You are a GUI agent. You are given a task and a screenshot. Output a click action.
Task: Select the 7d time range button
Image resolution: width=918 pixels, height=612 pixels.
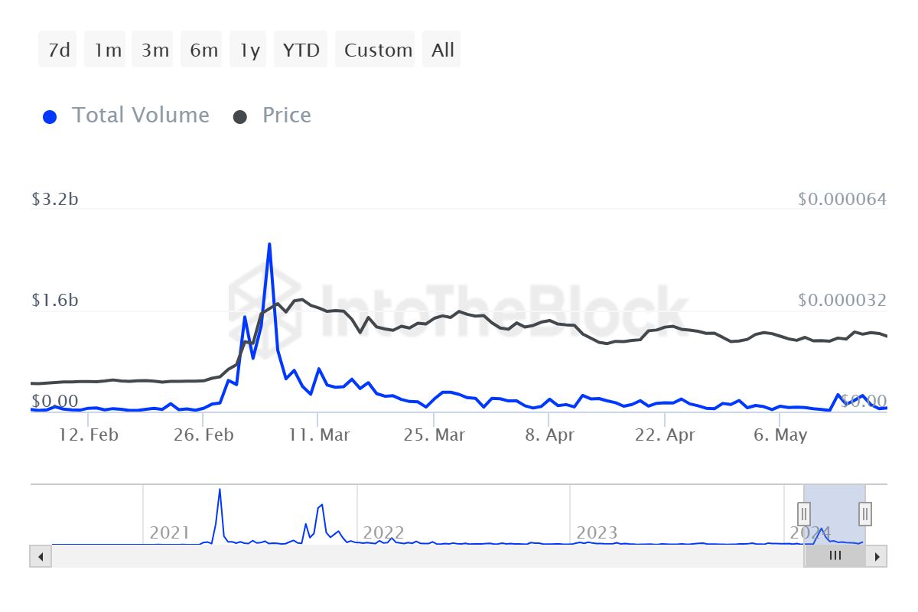coord(58,50)
